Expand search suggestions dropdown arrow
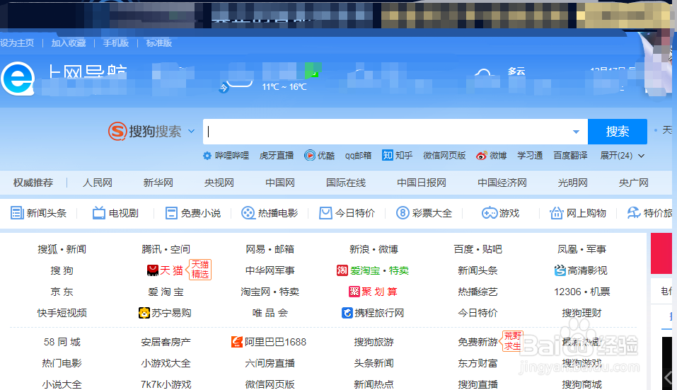The image size is (677, 390). point(576,132)
